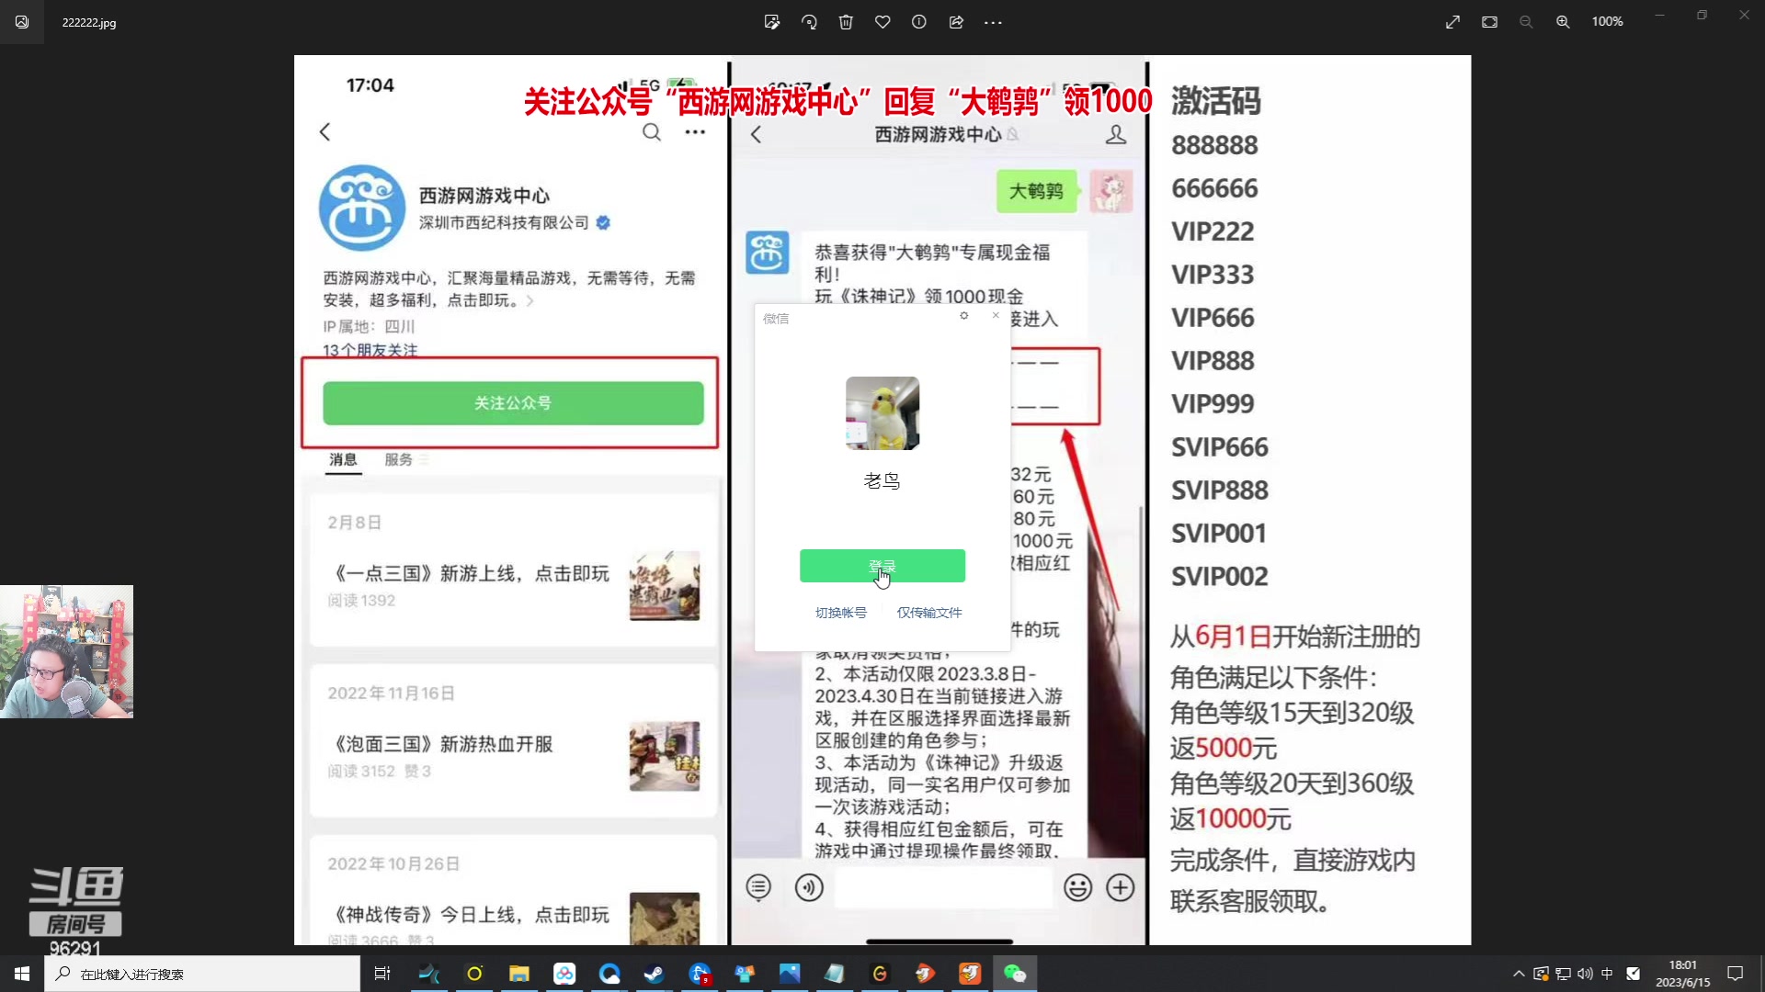The height and width of the screenshot is (992, 1765).
Task: Rotate the photo
Action: click(x=809, y=22)
